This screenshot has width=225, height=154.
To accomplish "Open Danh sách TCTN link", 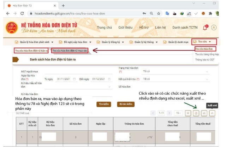I will pos(185,28).
